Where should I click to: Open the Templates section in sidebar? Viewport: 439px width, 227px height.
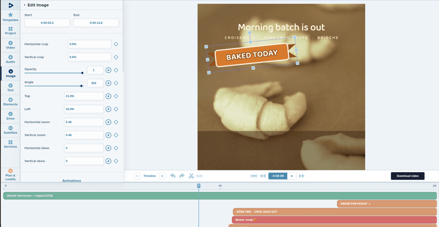[10, 17]
